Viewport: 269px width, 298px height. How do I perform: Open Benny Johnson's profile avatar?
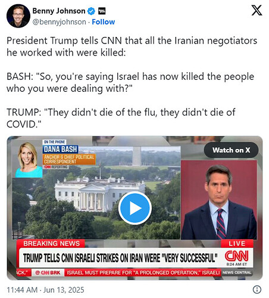click(x=18, y=16)
